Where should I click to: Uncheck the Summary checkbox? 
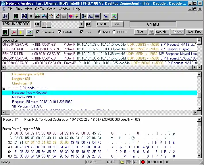[38, 32]
